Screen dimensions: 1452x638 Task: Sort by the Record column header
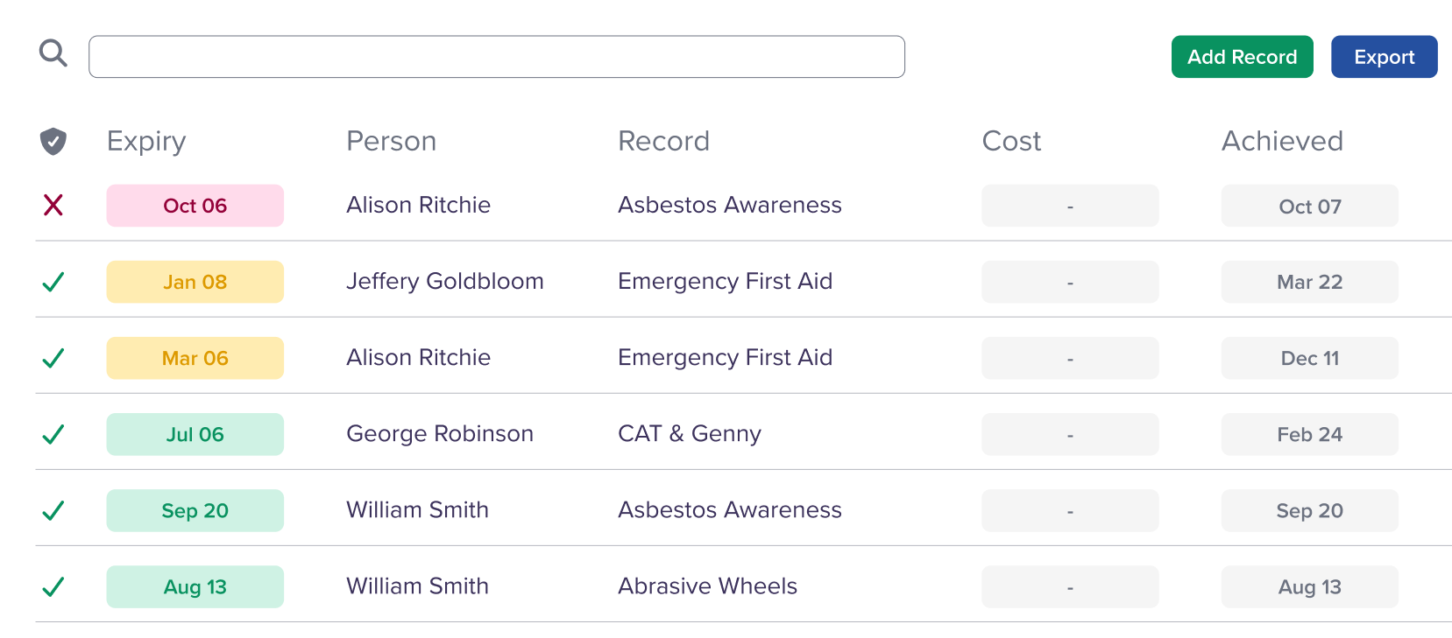(663, 141)
